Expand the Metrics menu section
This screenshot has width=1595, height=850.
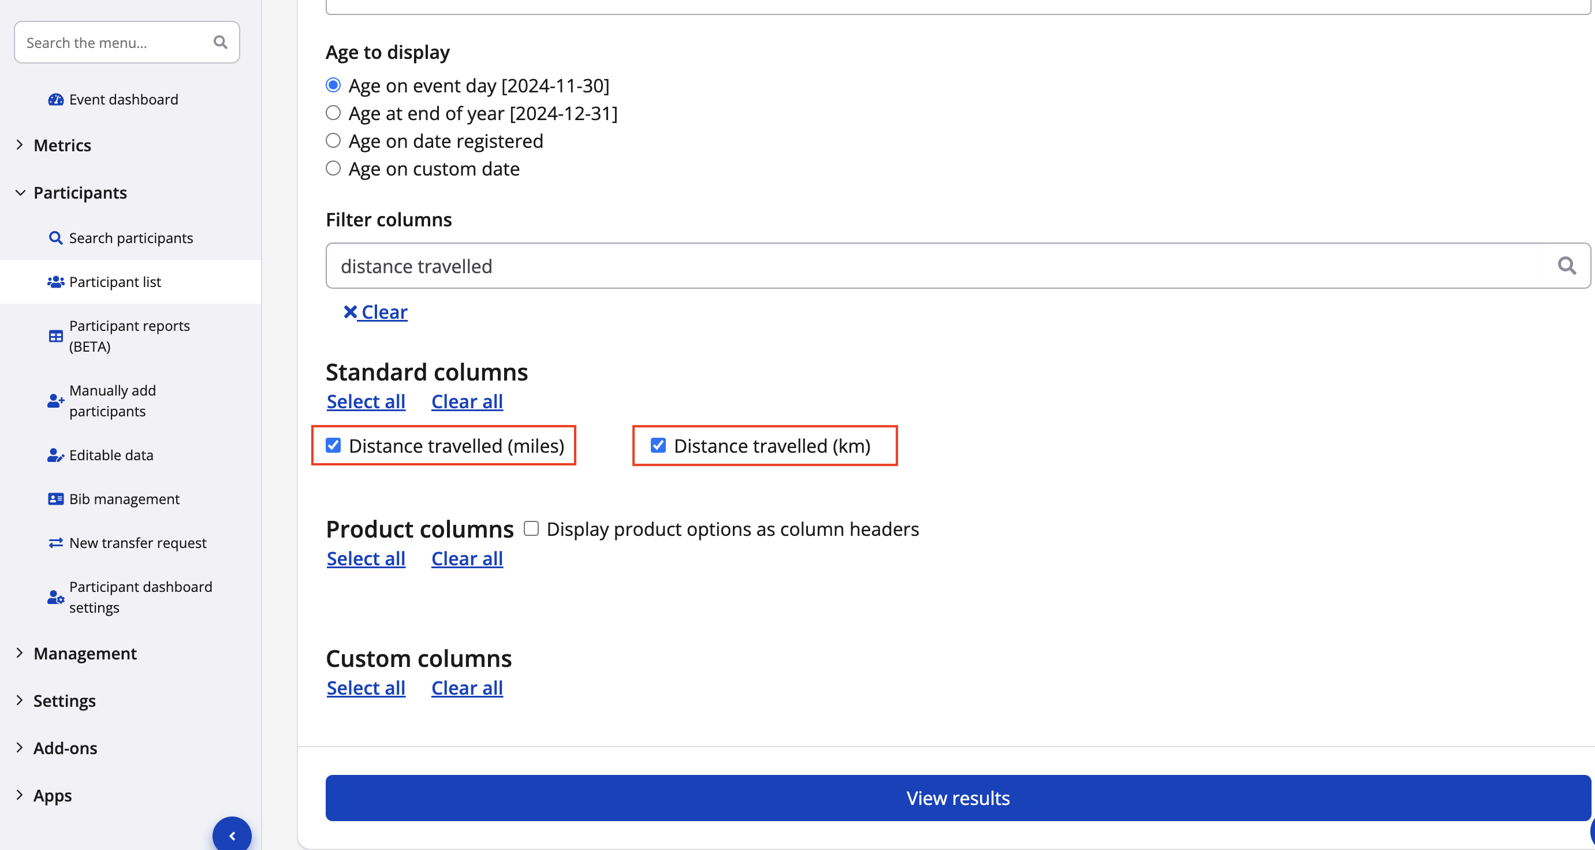(62, 146)
